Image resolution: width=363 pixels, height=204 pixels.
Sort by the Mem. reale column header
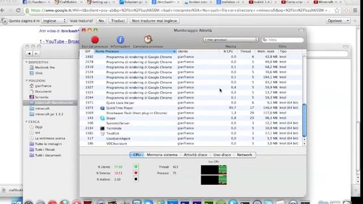pyautogui.click(x=266, y=52)
